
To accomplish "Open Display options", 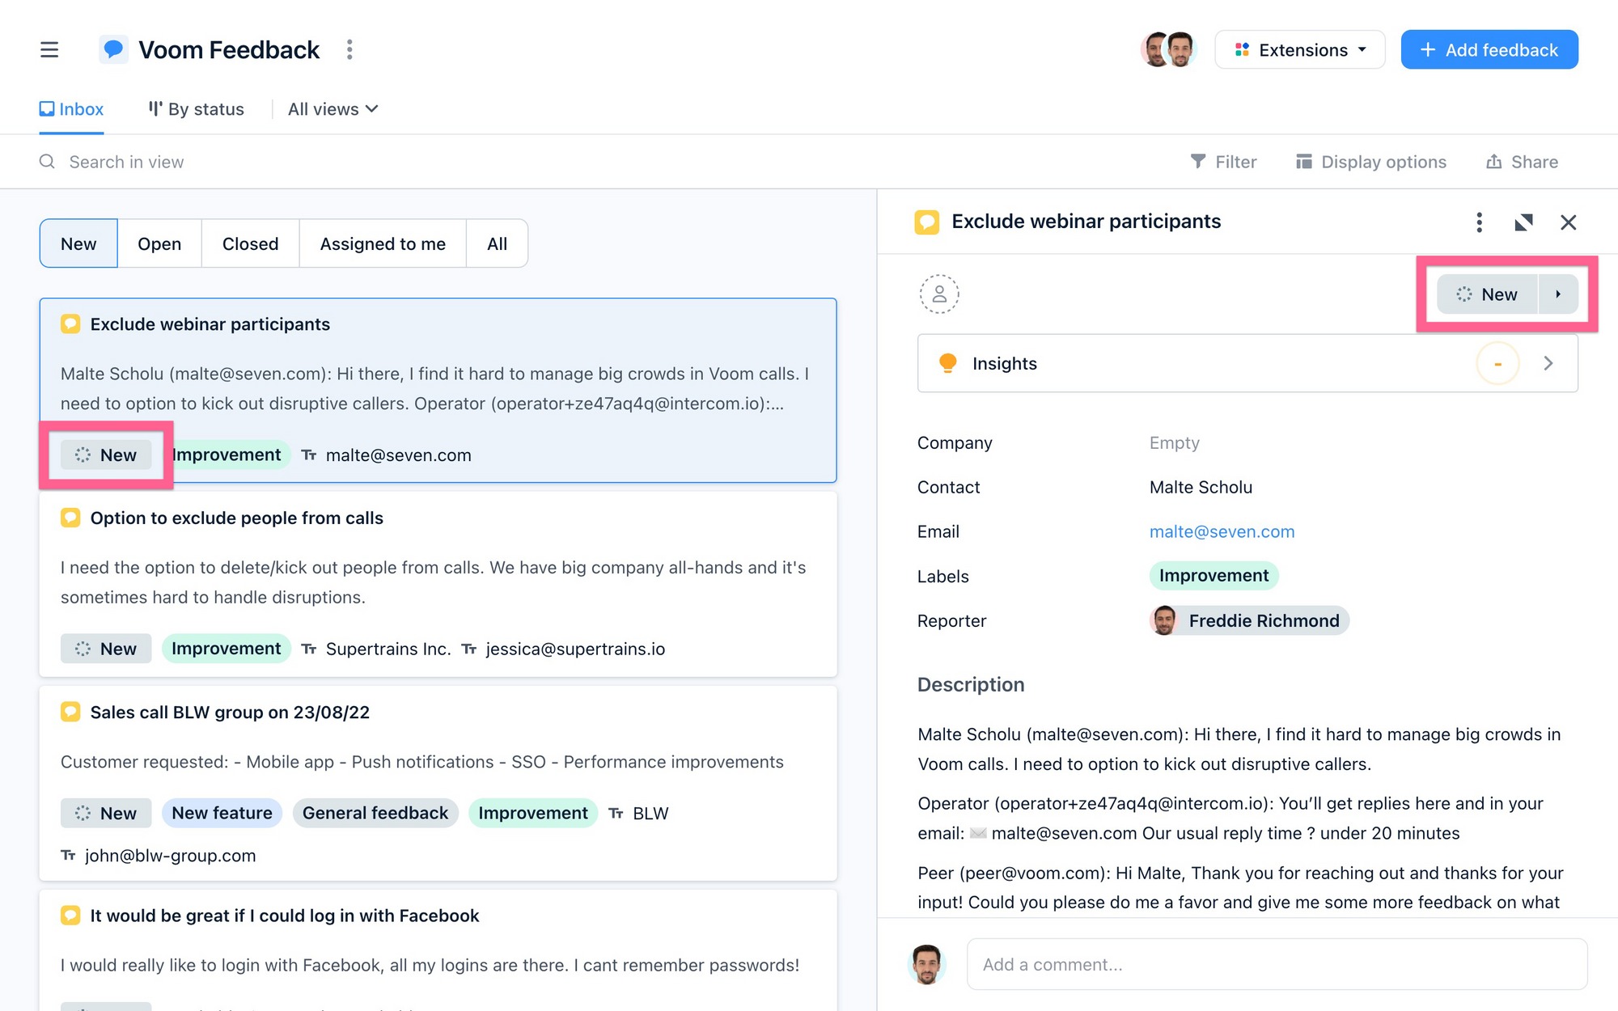I will click(1370, 162).
